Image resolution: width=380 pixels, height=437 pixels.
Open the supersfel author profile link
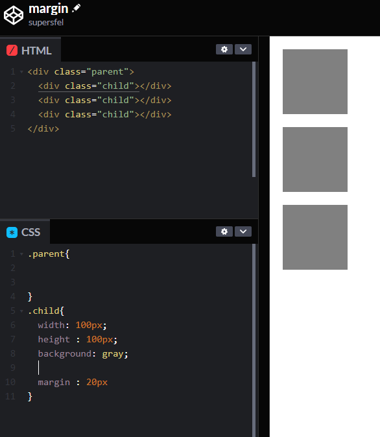[46, 22]
